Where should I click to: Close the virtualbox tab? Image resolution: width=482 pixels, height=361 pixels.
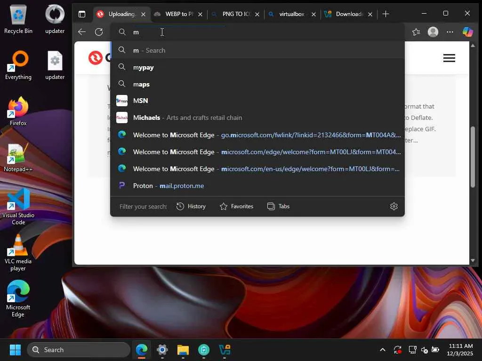click(x=313, y=14)
